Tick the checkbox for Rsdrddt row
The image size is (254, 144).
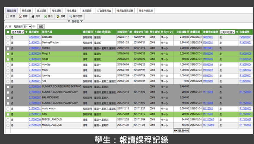click(x=8, y=48)
